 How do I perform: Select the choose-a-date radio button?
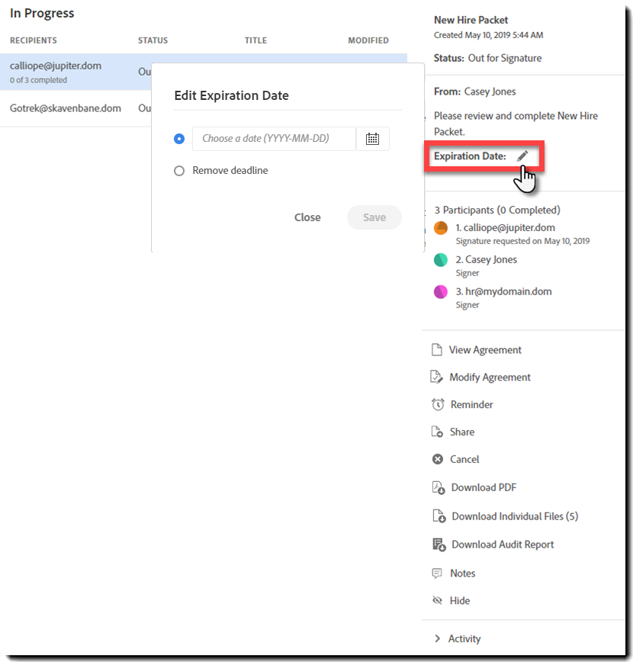click(x=179, y=139)
